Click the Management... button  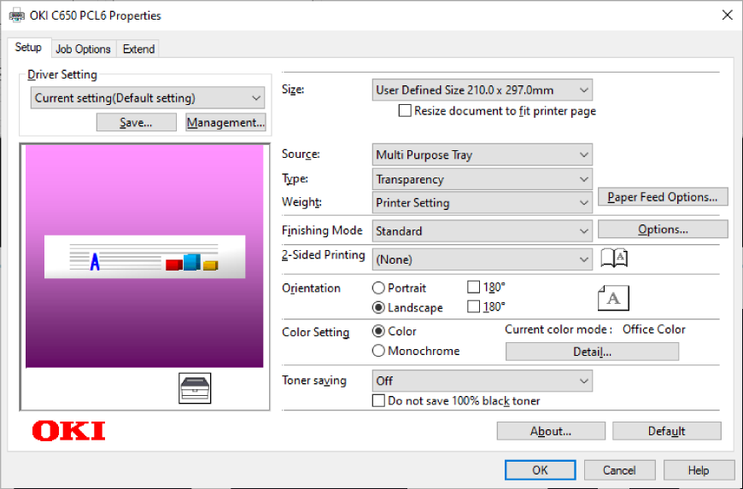(225, 123)
